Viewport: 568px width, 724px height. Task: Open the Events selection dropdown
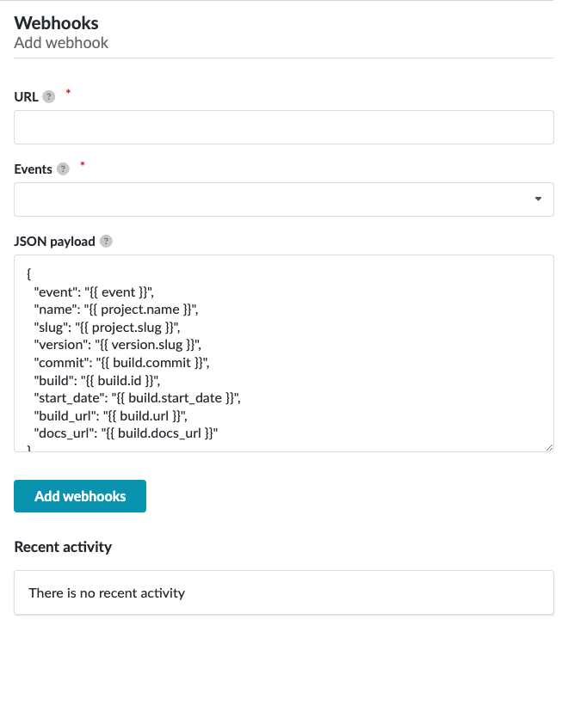284,199
